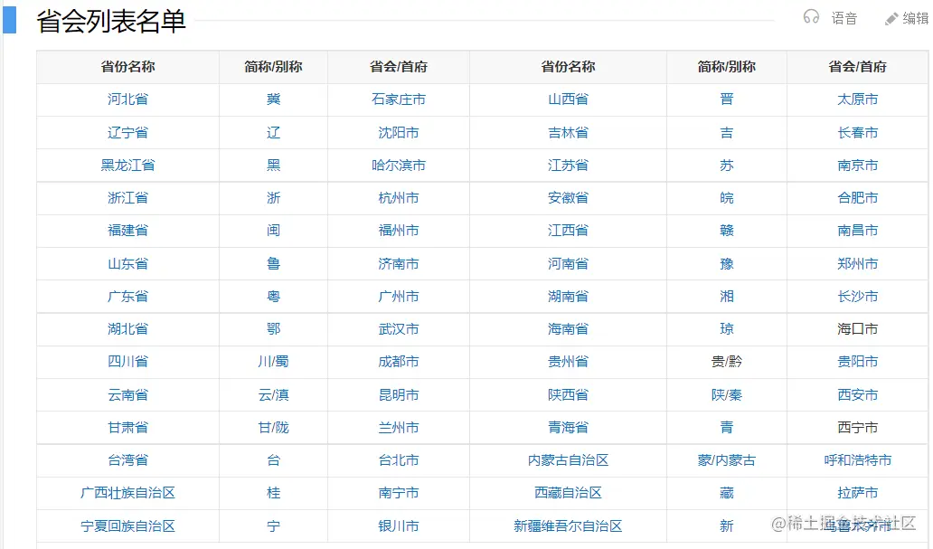The width and height of the screenshot is (933, 549).
Task: Open the 编辑 edit link
Action: click(915, 18)
